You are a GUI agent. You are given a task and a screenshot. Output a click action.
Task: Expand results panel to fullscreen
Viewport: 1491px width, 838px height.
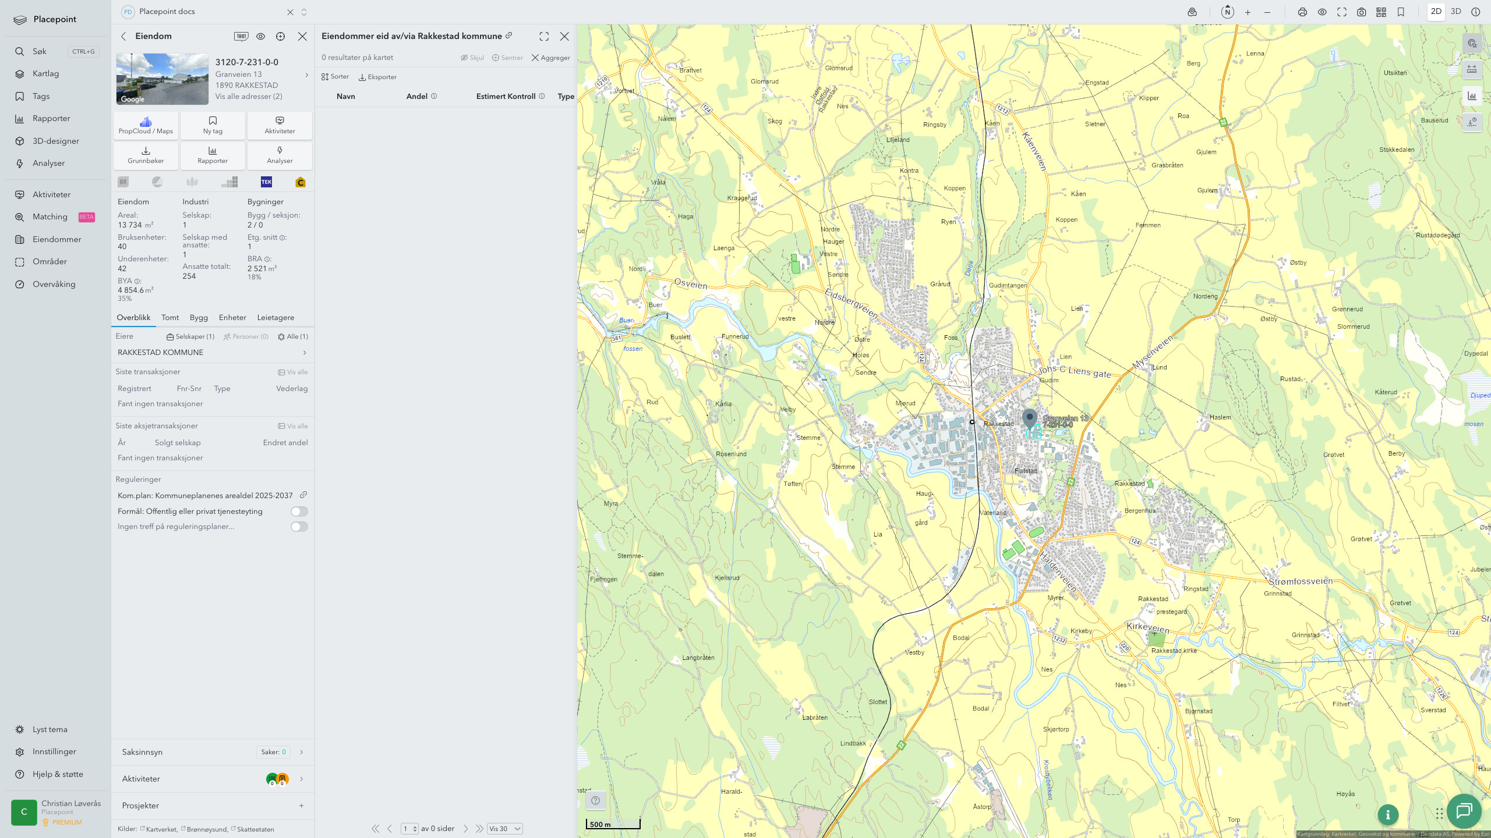coord(544,37)
